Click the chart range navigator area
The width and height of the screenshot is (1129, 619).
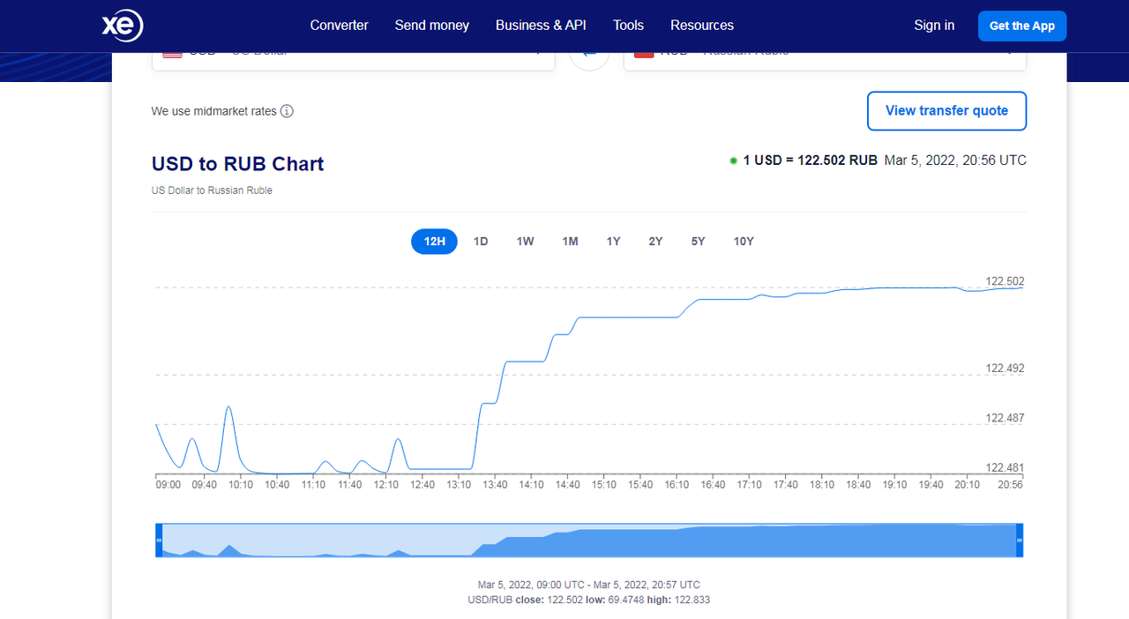(x=589, y=540)
